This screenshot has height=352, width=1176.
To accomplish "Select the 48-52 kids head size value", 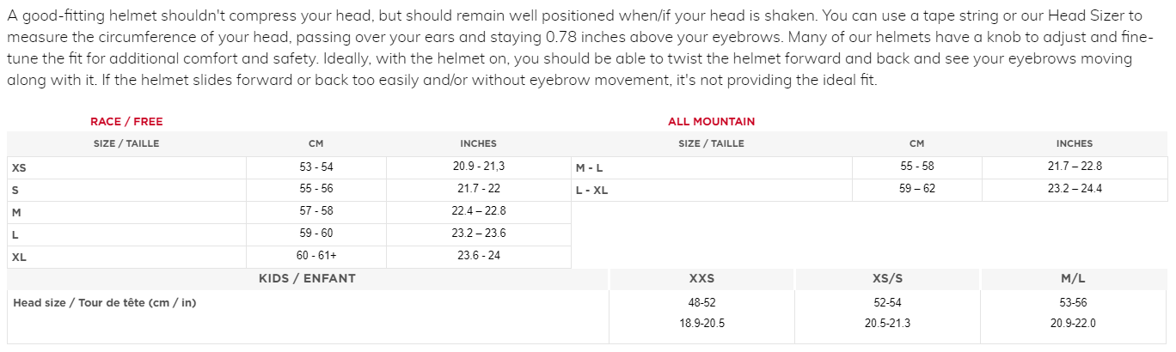I will click(x=701, y=302).
